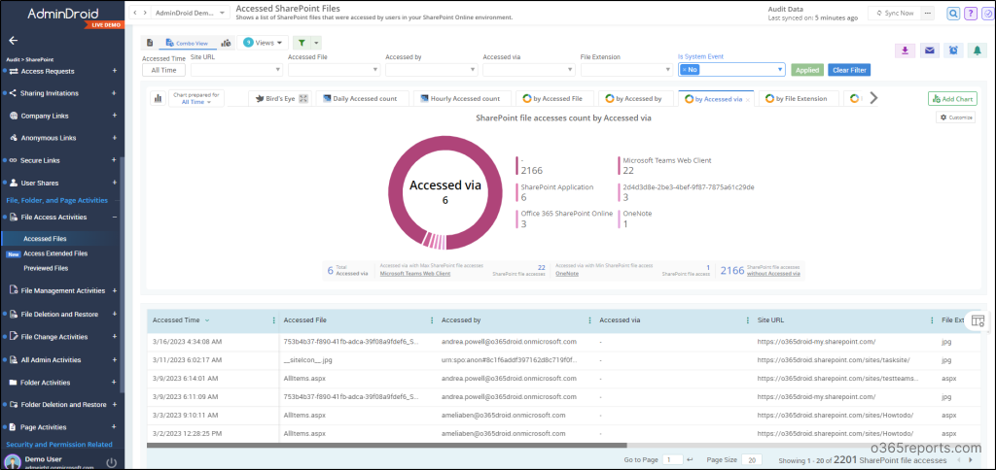Switch to by Accessed by tab

pos(634,98)
